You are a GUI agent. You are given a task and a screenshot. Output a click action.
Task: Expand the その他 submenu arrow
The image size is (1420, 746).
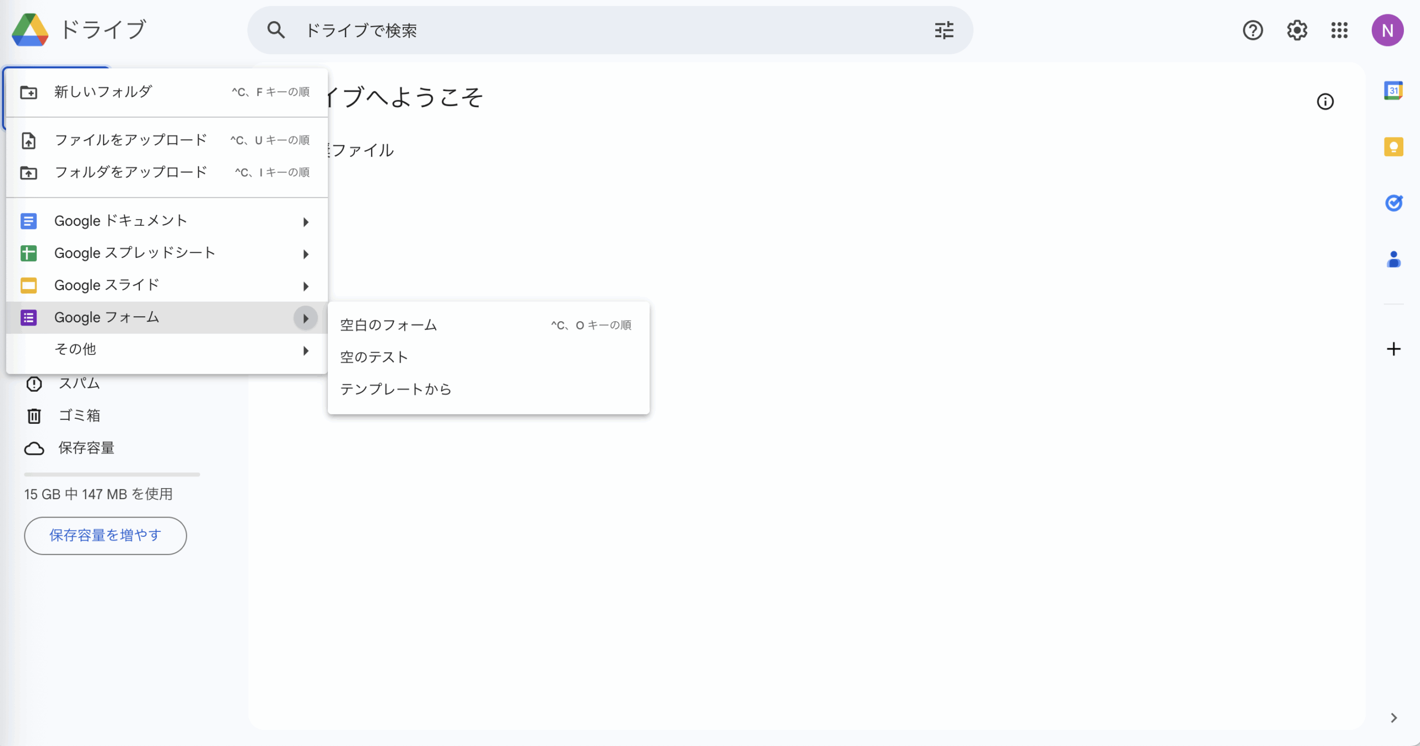pyautogui.click(x=306, y=351)
